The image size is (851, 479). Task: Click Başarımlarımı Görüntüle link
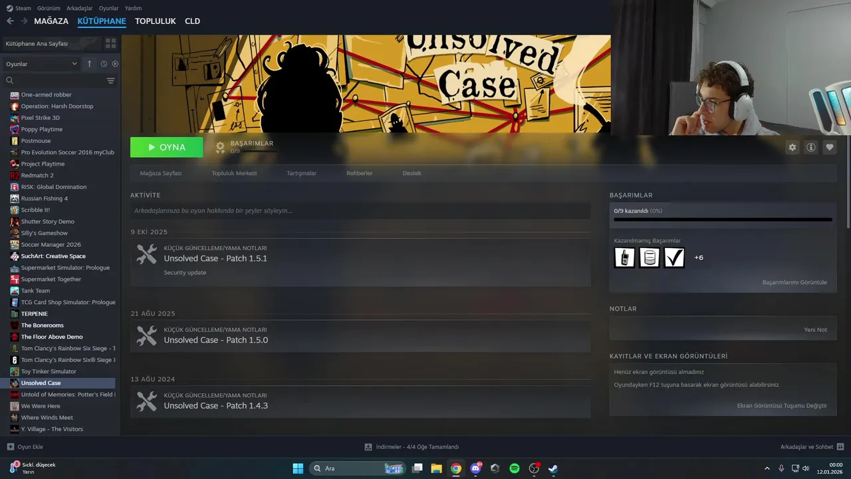point(794,283)
